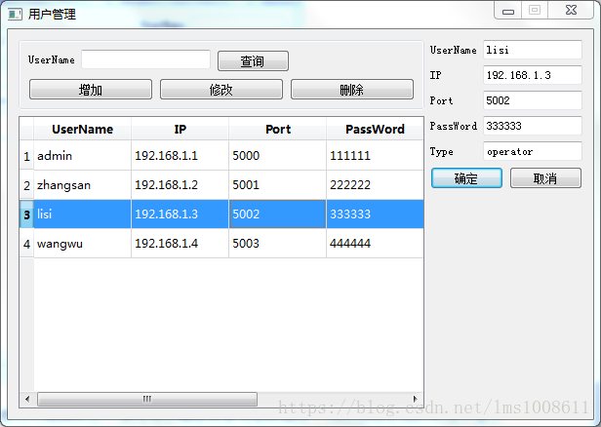
Task: Select the 192.168.1.1 IP cell
Action: pyautogui.click(x=180, y=155)
